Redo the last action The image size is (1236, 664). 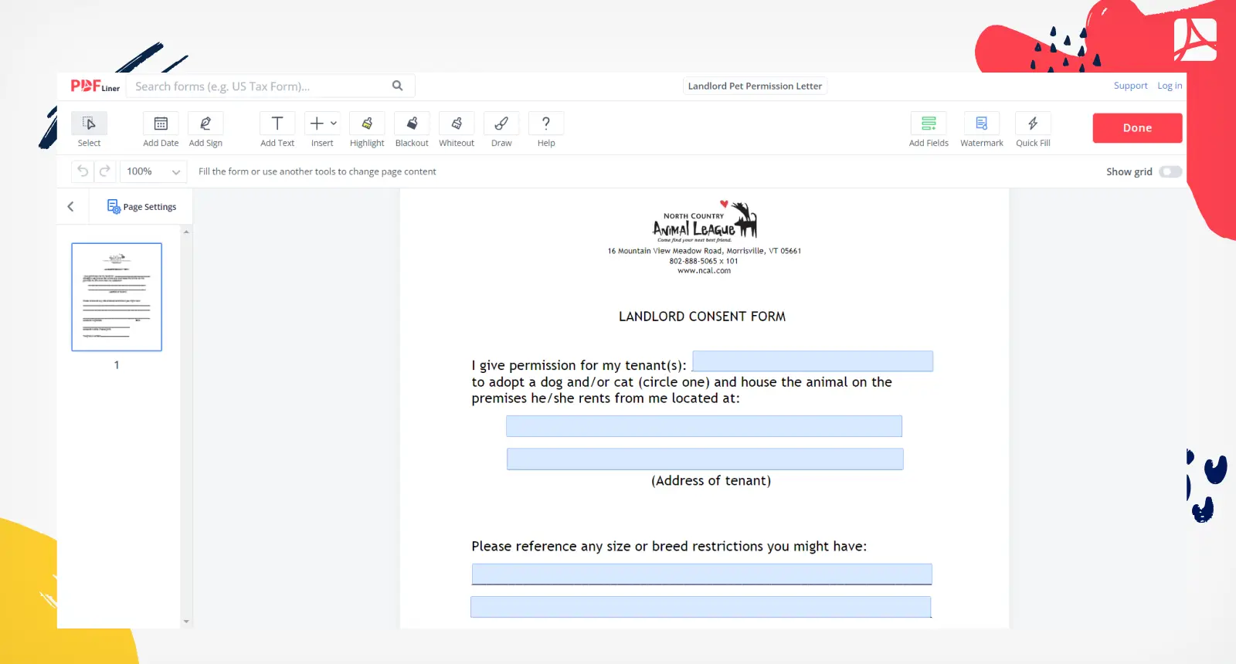104,171
